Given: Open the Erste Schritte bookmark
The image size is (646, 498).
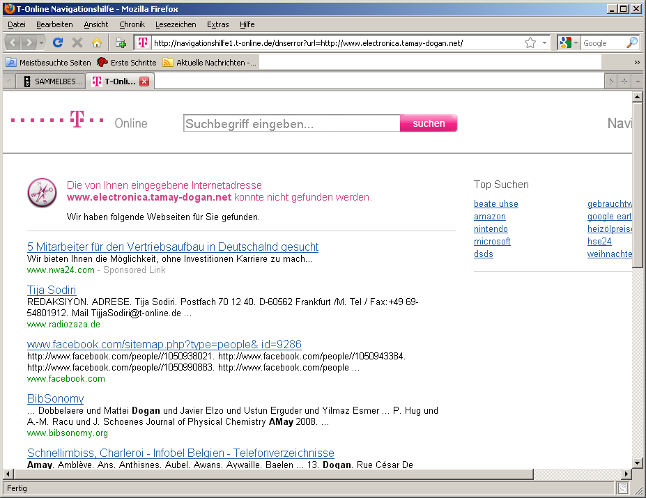Looking at the screenshot, I should pos(127,63).
